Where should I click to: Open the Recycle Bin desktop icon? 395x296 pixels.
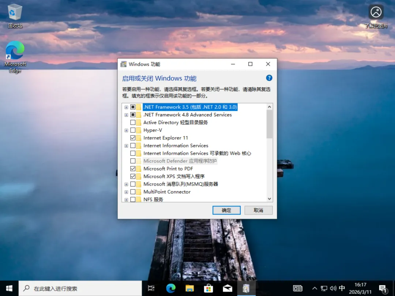click(15, 16)
